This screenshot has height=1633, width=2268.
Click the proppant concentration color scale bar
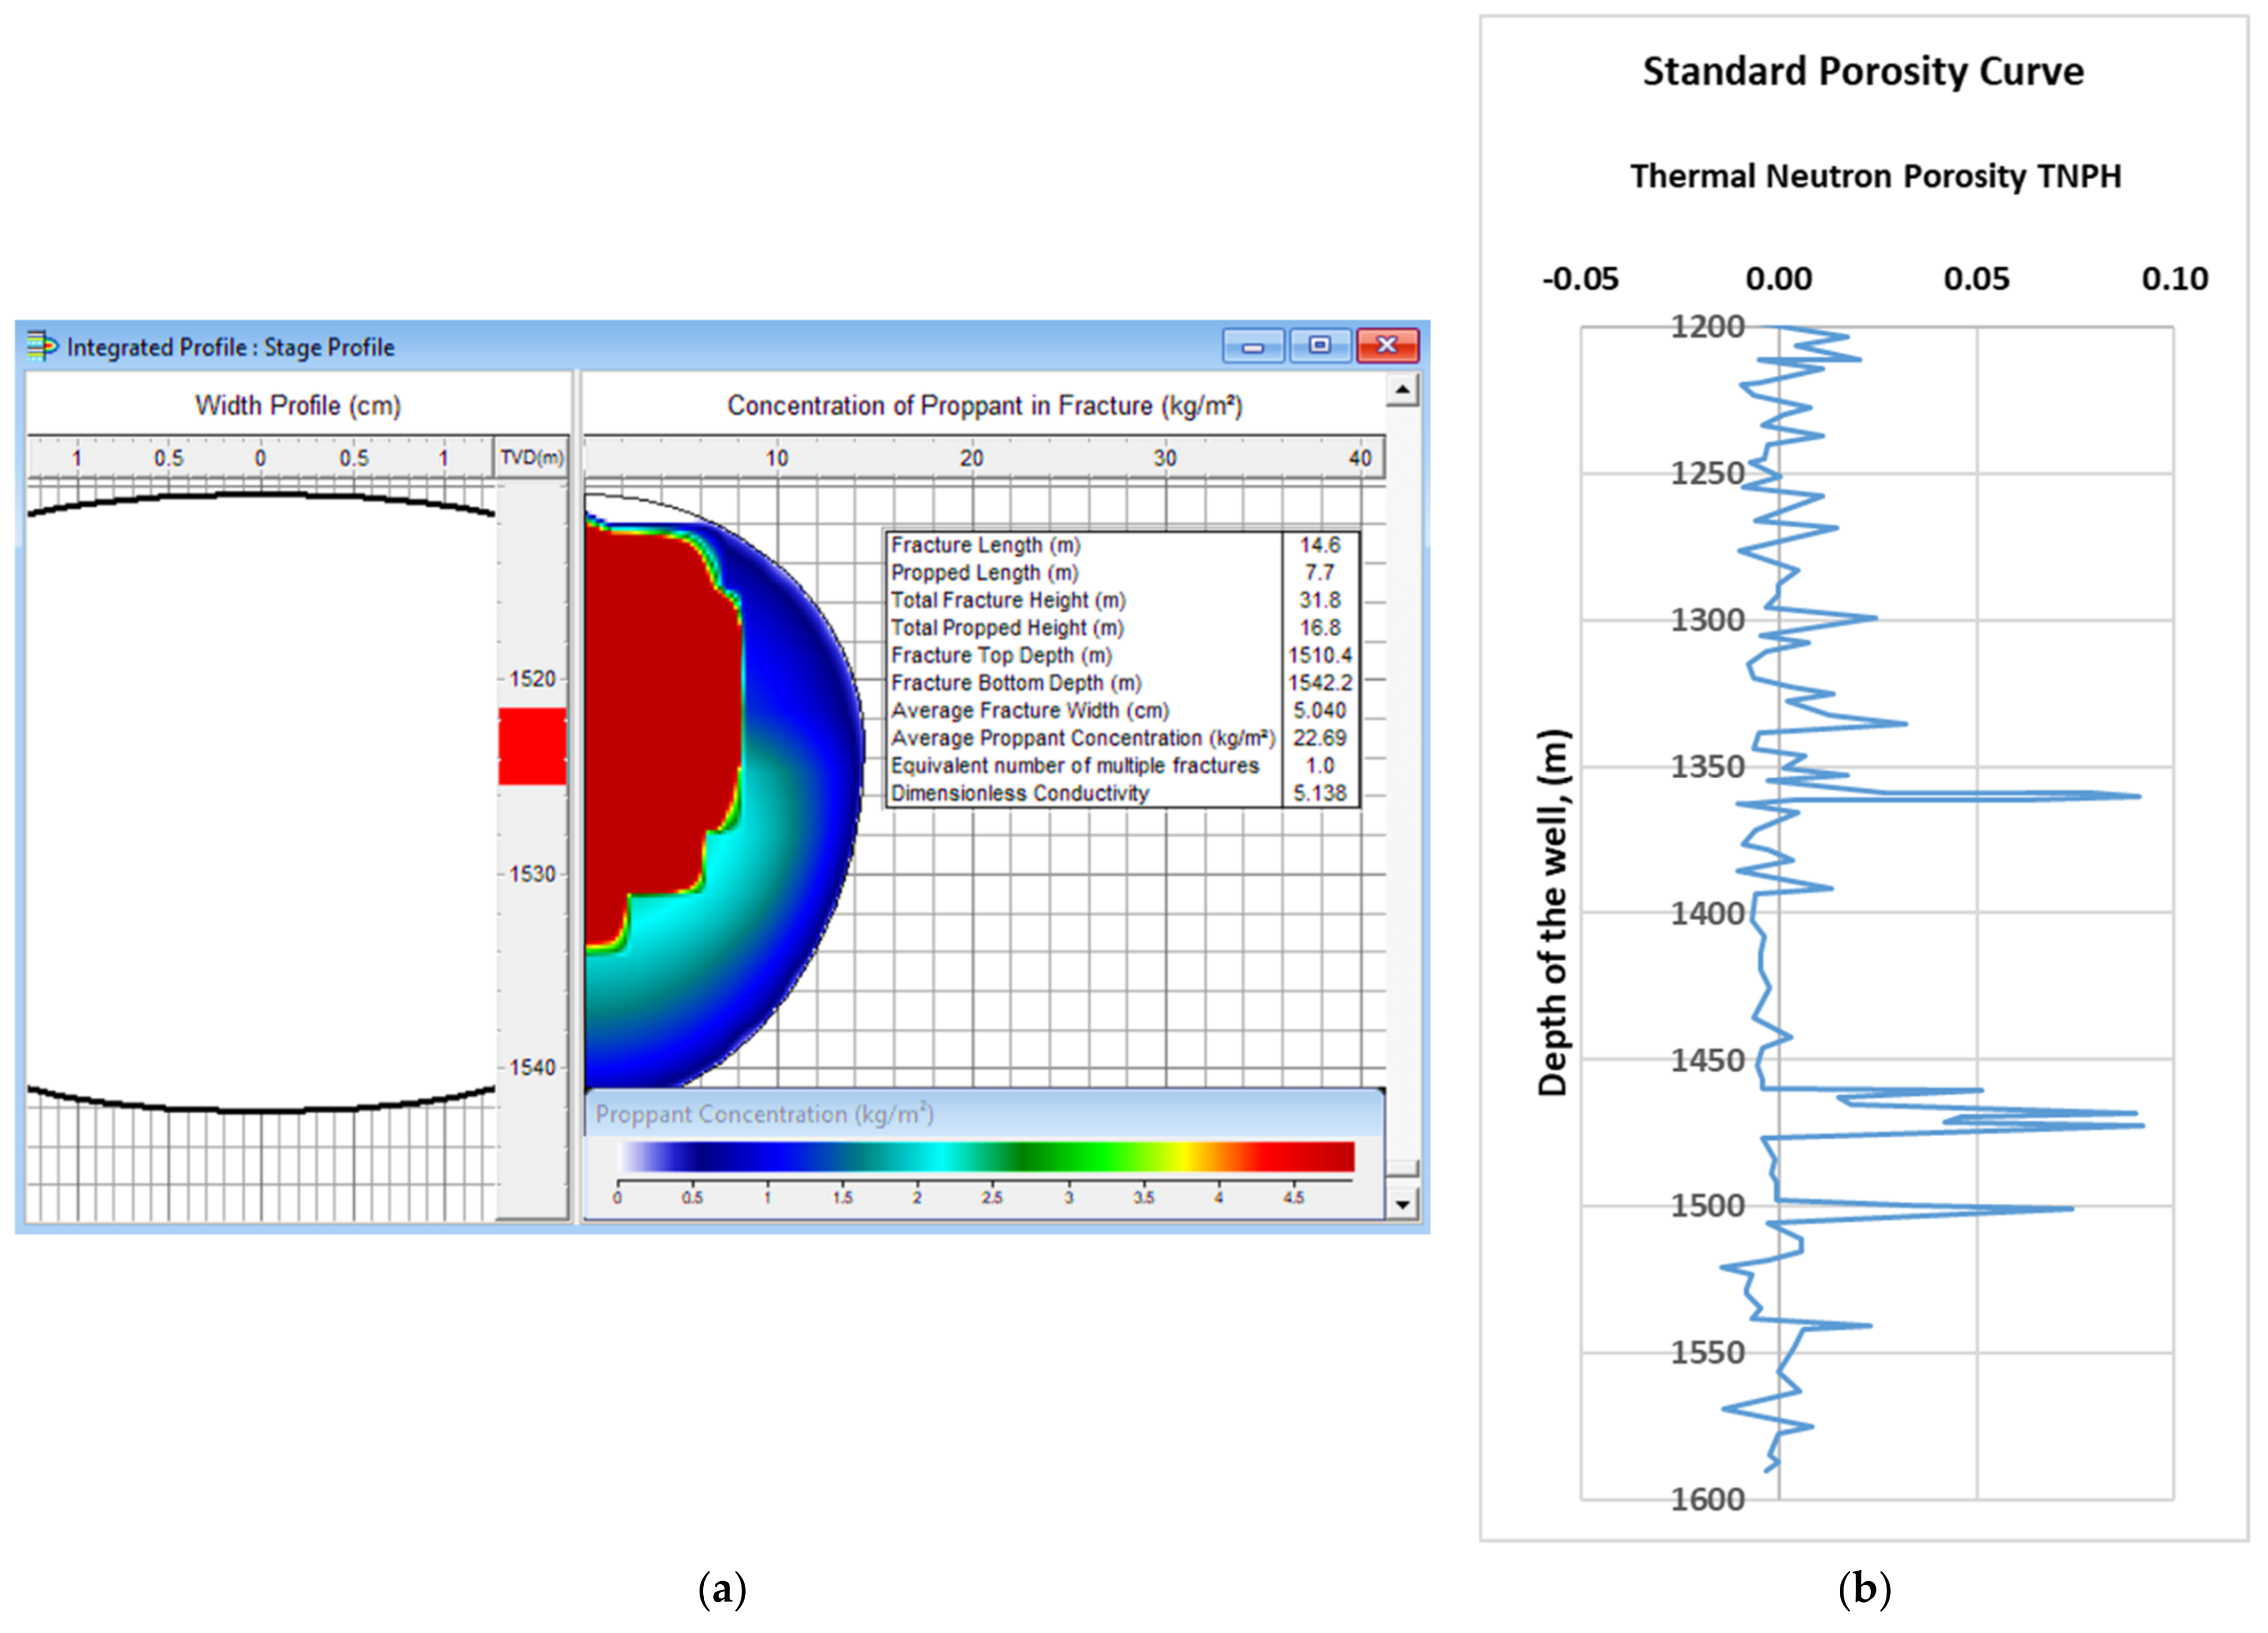(985, 1156)
